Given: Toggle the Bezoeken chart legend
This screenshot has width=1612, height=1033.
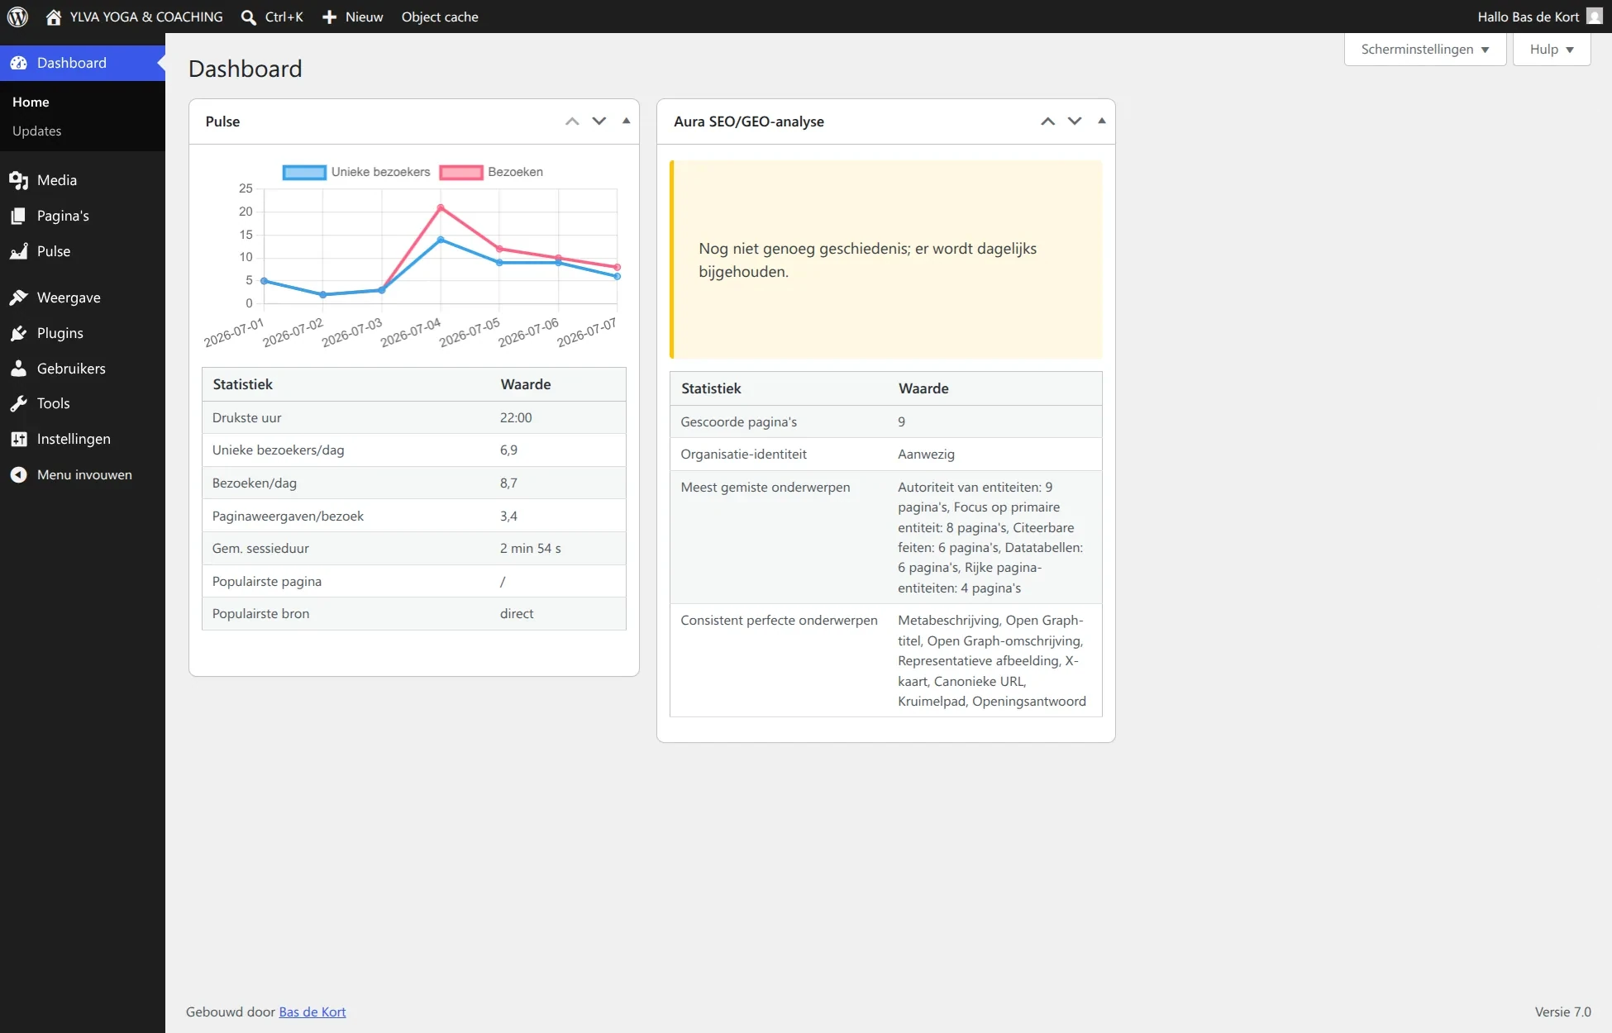Looking at the screenshot, I should pyautogui.click(x=492, y=172).
